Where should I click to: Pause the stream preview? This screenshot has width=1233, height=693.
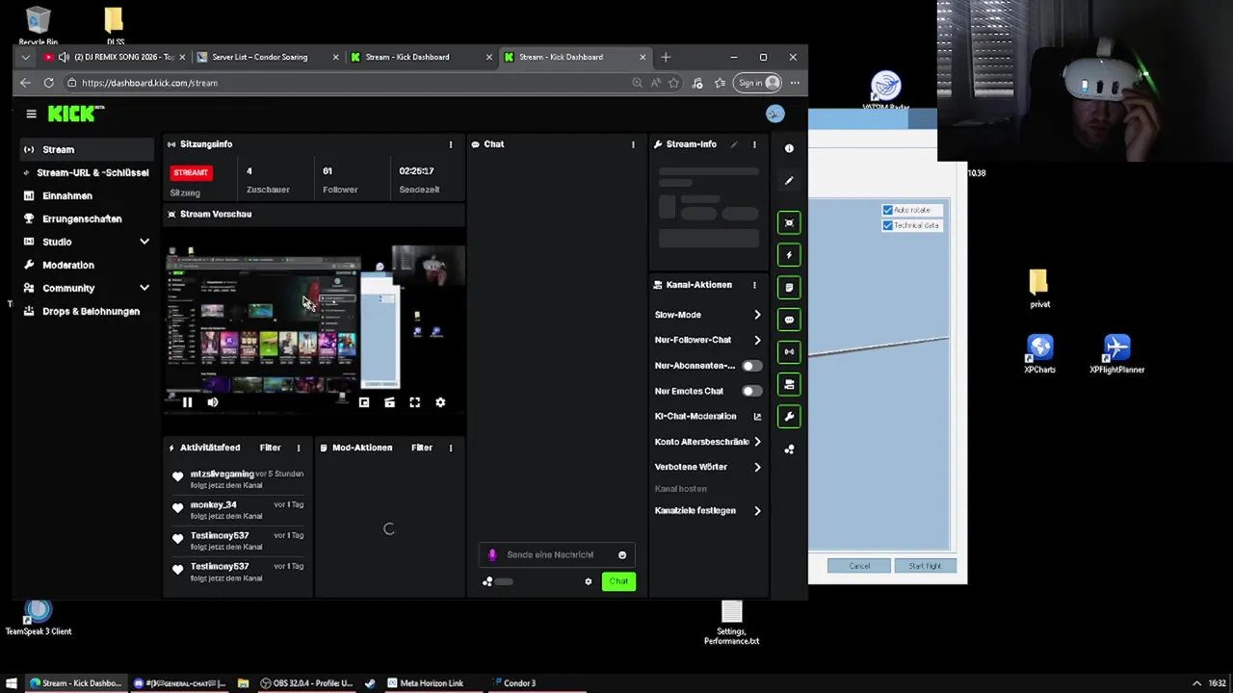pyautogui.click(x=187, y=402)
